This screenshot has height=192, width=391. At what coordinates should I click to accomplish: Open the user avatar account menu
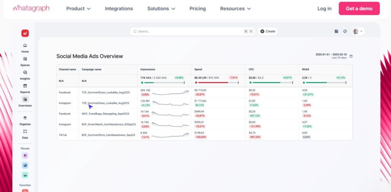[358, 31]
